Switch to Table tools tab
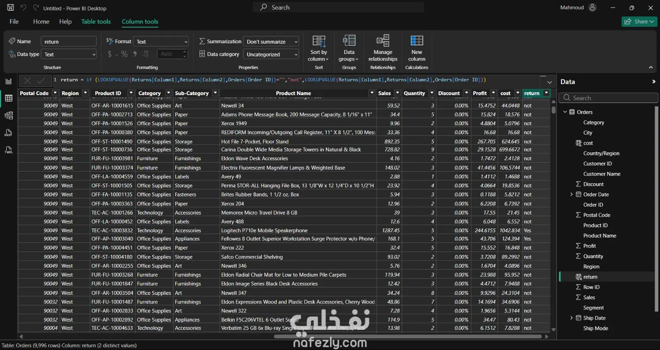Viewport: 660px width, 350px height. (96, 21)
